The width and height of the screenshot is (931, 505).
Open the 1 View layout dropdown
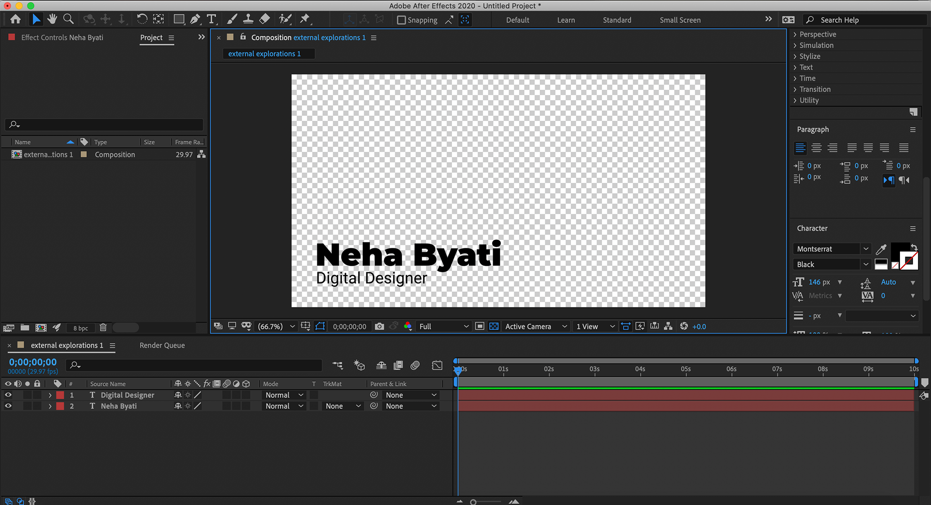point(595,326)
